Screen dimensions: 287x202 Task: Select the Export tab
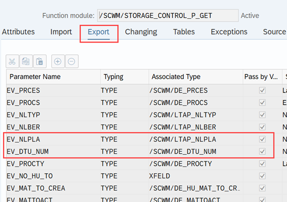(99, 32)
